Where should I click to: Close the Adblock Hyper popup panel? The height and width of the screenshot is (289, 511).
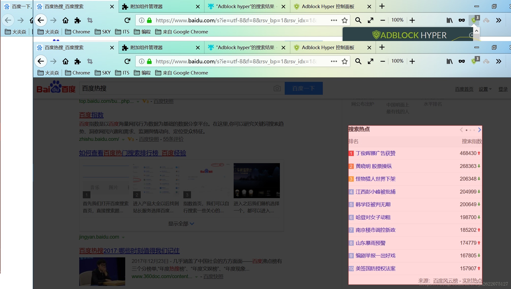pos(471,35)
